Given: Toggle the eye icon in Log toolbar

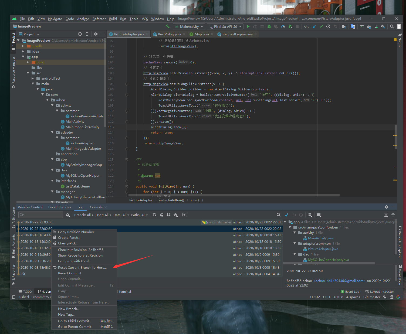Looking at the screenshot, I should pos(176,215).
